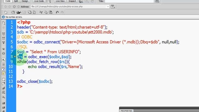
Task: Click Select Parent Tag icon
Action: click(3, 49)
